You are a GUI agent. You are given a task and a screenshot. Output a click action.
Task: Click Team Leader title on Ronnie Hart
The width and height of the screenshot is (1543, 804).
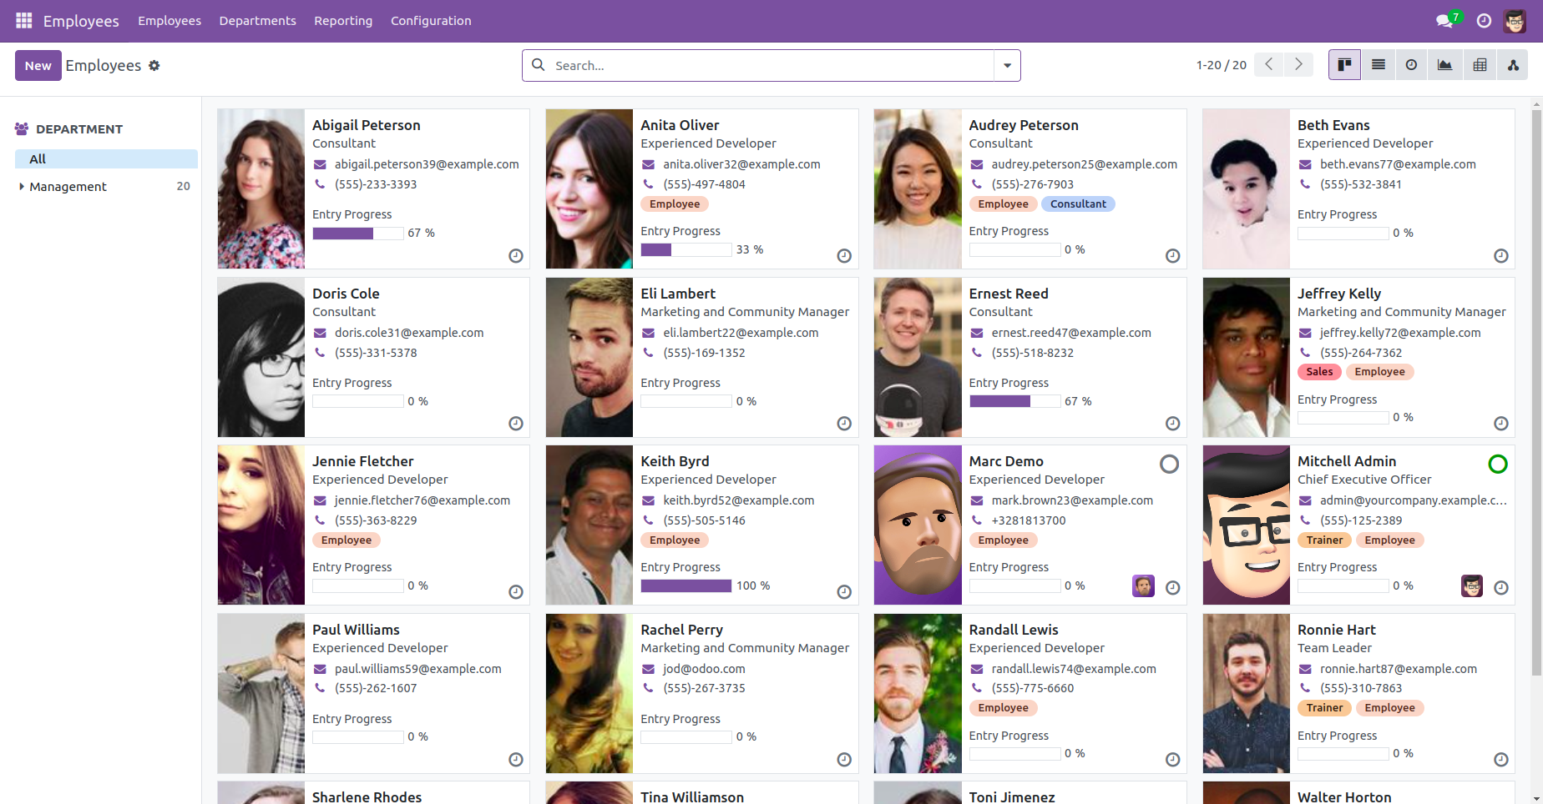1334,648
